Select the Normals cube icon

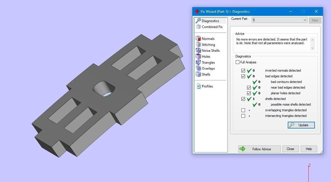tap(198, 38)
